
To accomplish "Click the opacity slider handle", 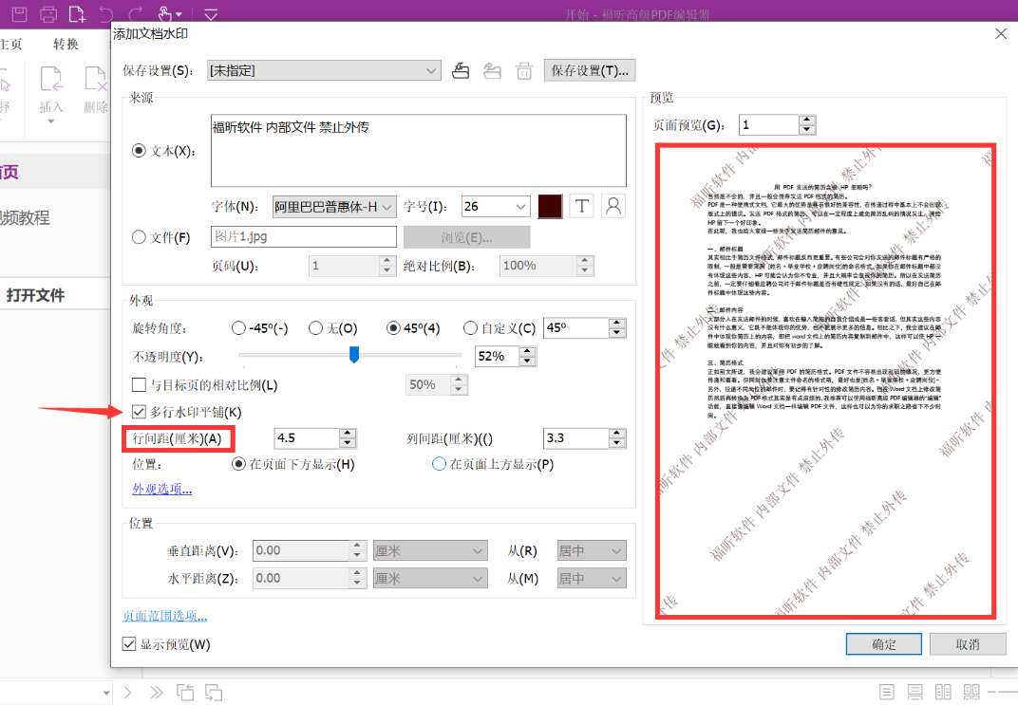I will pyautogui.click(x=354, y=354).
